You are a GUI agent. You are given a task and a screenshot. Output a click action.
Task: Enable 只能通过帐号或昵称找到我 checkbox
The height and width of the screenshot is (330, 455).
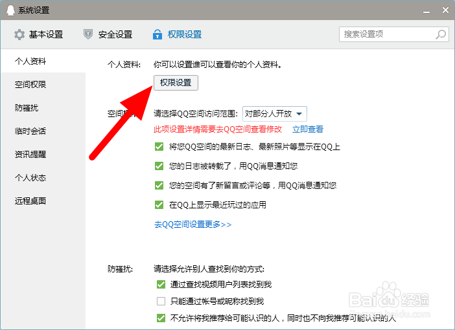tap(161, 302)
